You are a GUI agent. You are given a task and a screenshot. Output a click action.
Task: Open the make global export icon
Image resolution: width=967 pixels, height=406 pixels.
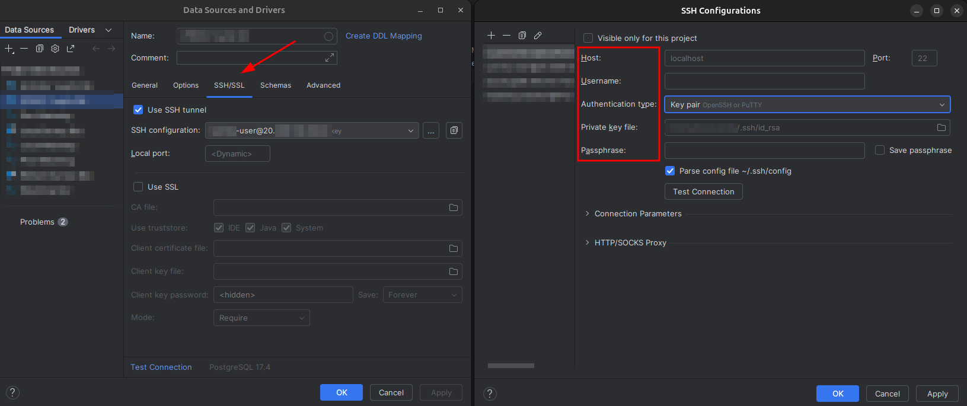pyautogui.click(x=71, y=49)
